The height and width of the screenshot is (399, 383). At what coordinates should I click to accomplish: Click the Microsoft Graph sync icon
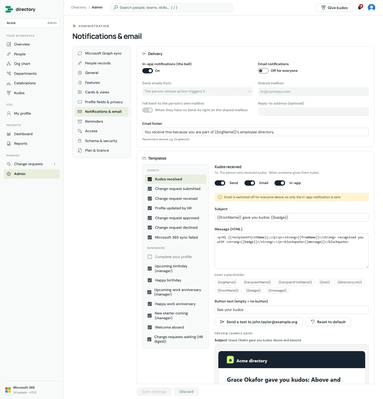80,53
